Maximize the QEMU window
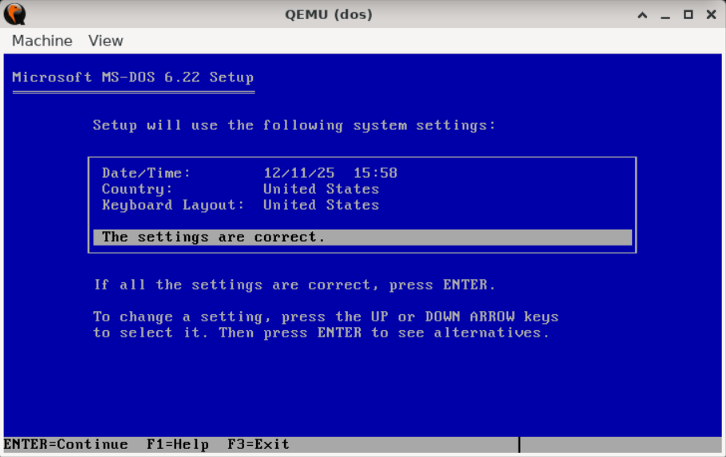Viewport: 726px width, 457px height. pos(689,14)
